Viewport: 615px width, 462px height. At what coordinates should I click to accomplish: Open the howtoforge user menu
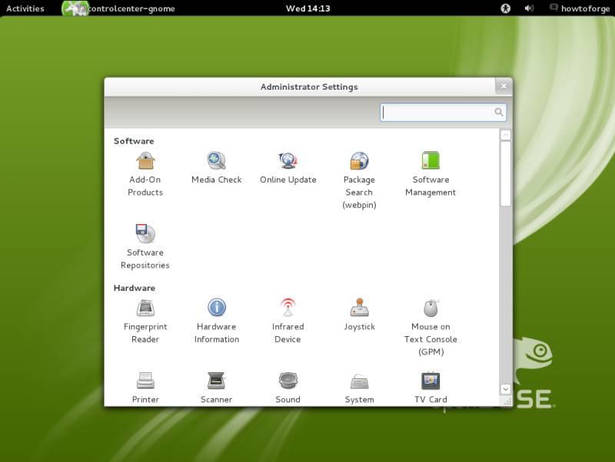point(580,8)
